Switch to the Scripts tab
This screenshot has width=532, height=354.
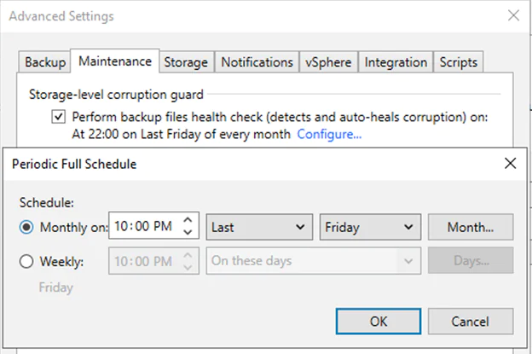point(459,62)
